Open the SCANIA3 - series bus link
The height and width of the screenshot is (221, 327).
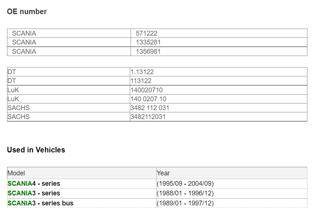(40, 203)
